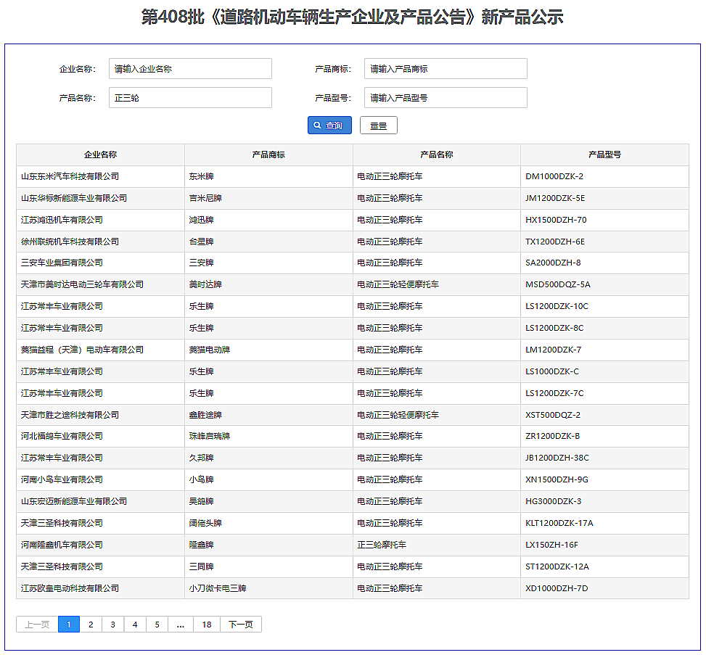The width and height of the screenshot is (706, 655).
Task: Focus the 产品型号 input field
Action: pyautogui.click(x=446, y=98)
